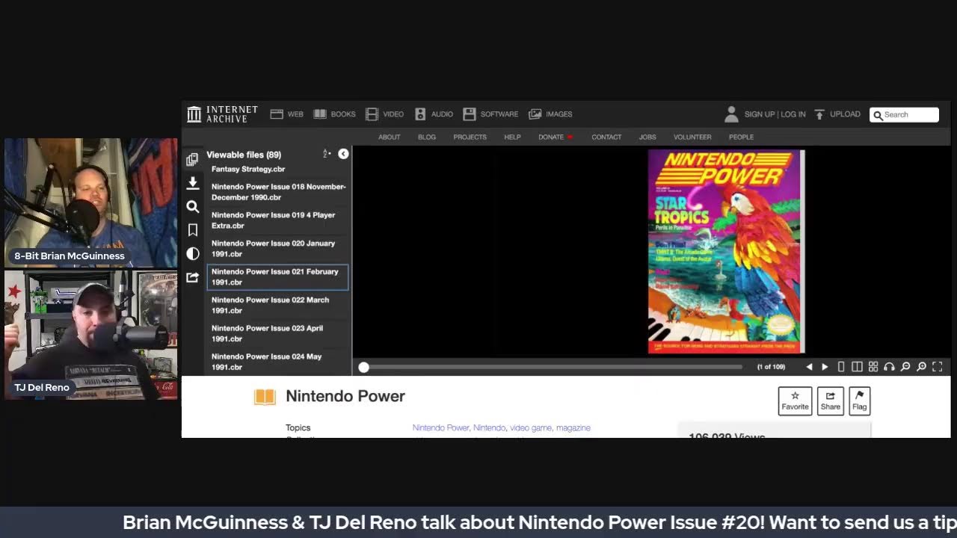Switch to two-page view

tap(857, 367)
